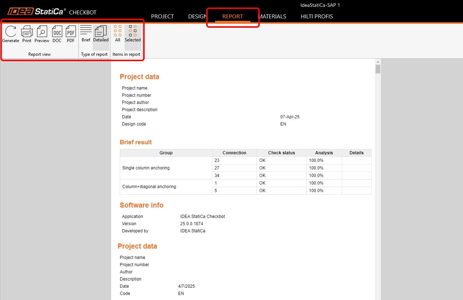Screen dimensions: 463x300
Task: Click connection 1 in Brief result
Action: [234, 183]
